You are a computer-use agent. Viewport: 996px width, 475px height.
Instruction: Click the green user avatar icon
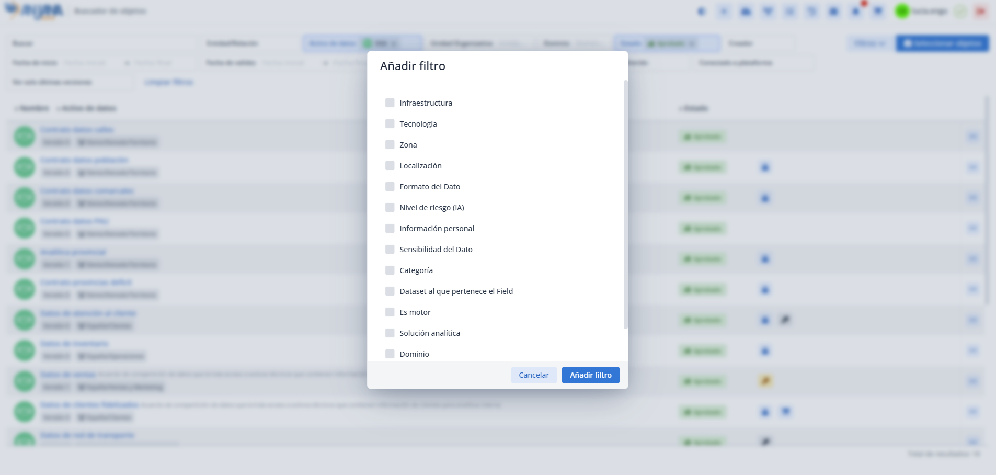[902, 11]
